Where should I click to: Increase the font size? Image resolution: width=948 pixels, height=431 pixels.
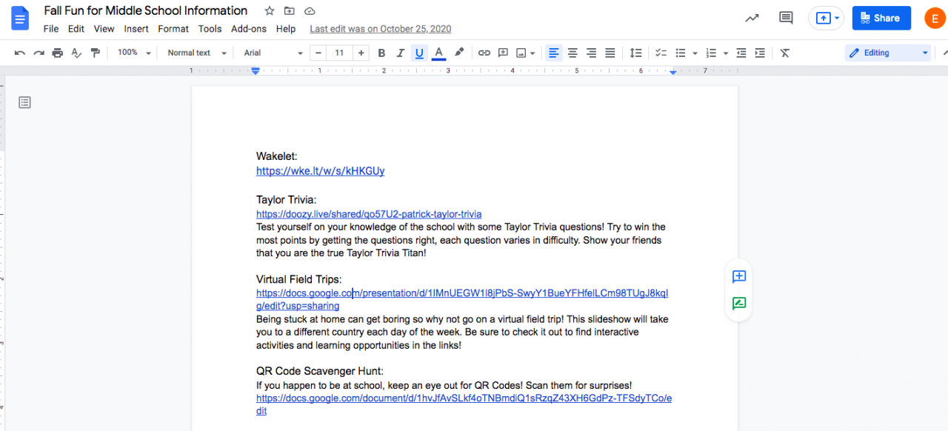(361, 53)
